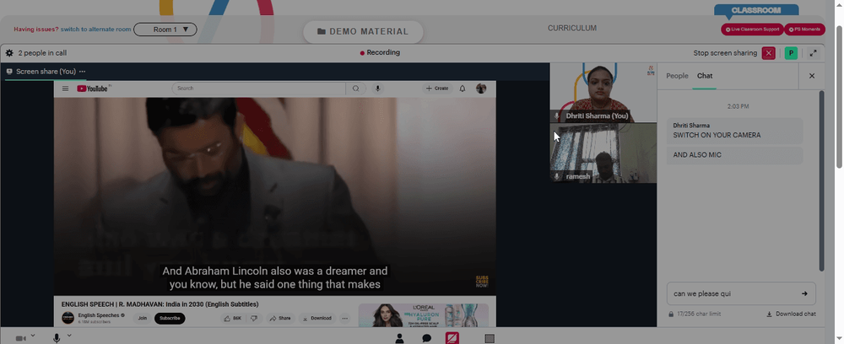Viewport: 844px width, 344px height.
Task: Toggle the microphone in the bottom bar
Action: (x=57, y=338)
